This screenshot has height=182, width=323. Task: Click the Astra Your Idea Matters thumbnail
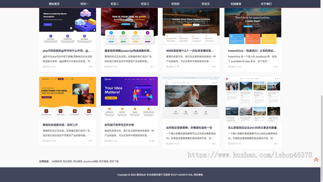tap(129, 98)
